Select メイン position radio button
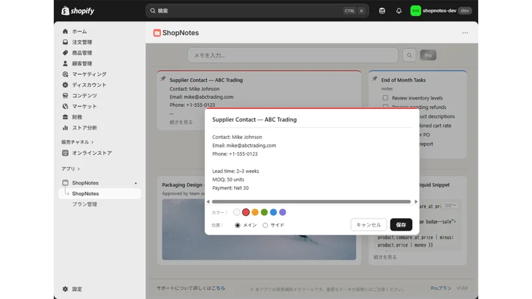This screenshot has width=532, height=299. (237, 225)
